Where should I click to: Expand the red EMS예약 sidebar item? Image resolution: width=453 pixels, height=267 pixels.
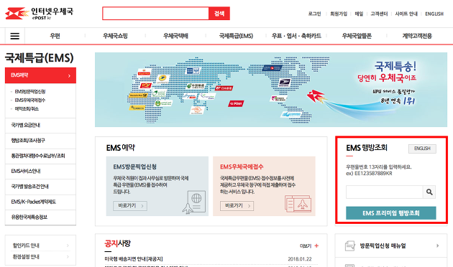pos(40,75)
